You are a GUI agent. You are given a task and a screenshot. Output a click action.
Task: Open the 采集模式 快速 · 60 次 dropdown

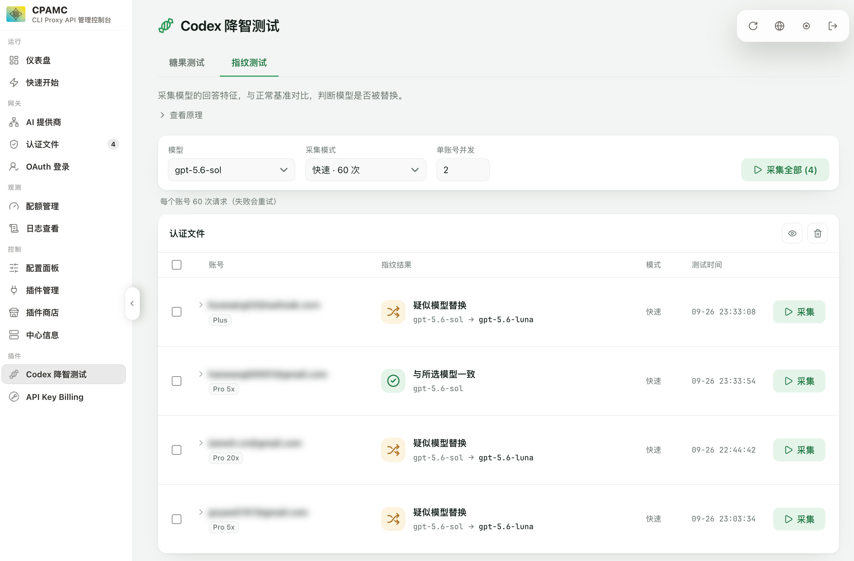click(x=365, y=170)
